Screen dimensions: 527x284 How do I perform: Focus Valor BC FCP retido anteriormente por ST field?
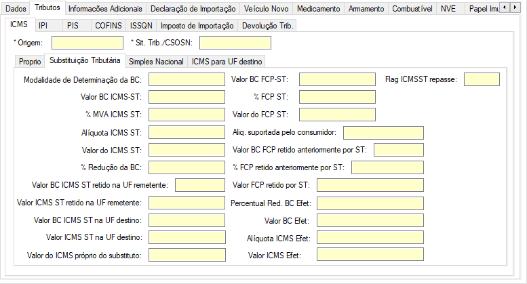point(399,150)
